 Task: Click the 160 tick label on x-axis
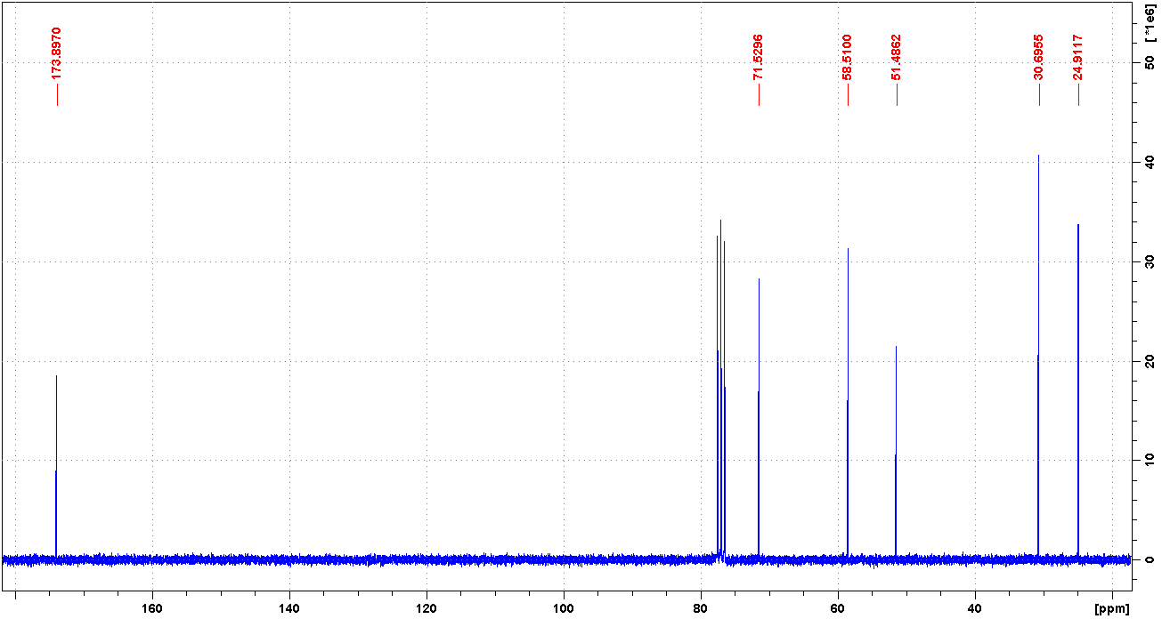tap(152, 609)
